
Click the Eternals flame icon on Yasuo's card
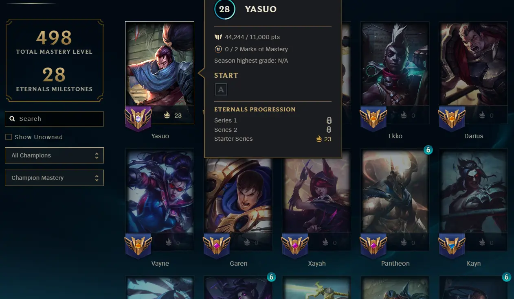(x=167, y=116)
